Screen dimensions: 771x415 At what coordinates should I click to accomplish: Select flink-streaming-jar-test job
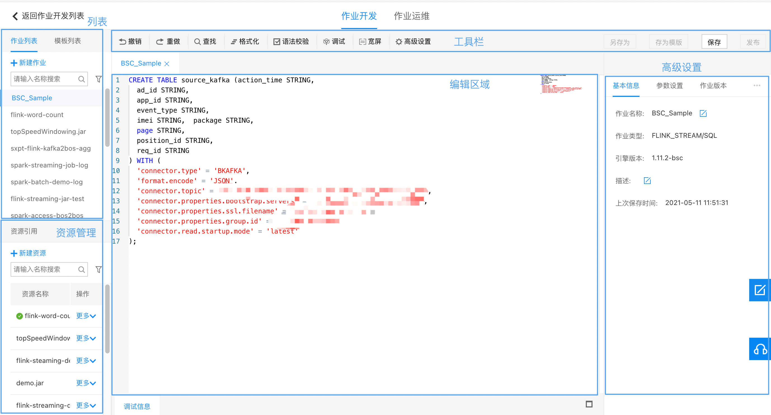pyautogui.click(x=47, y=199)
